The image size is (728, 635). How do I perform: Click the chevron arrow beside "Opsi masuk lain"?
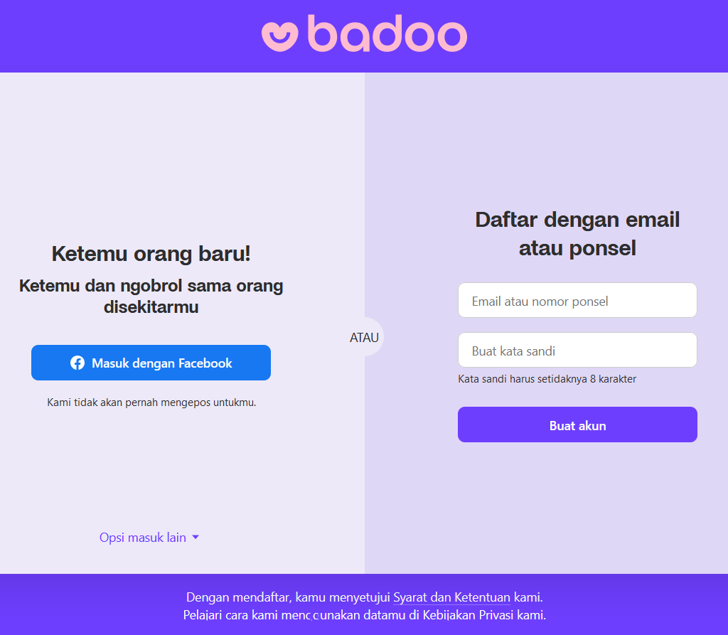(x=197, y=538)
